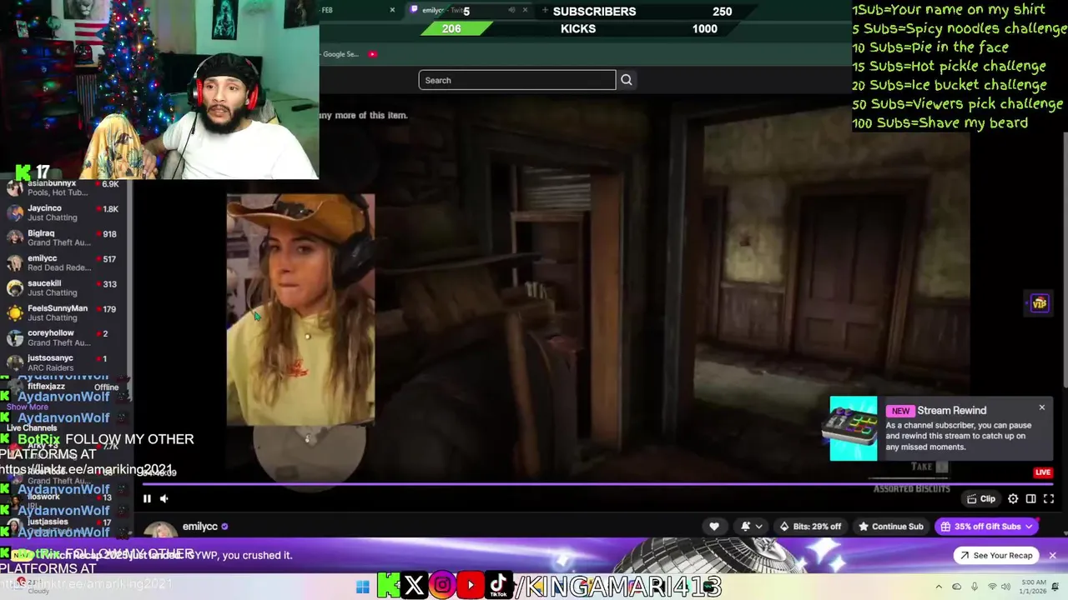1068x600 pixels.
Task: Click the VIP badge icon beside the player
Action: 1039,303
